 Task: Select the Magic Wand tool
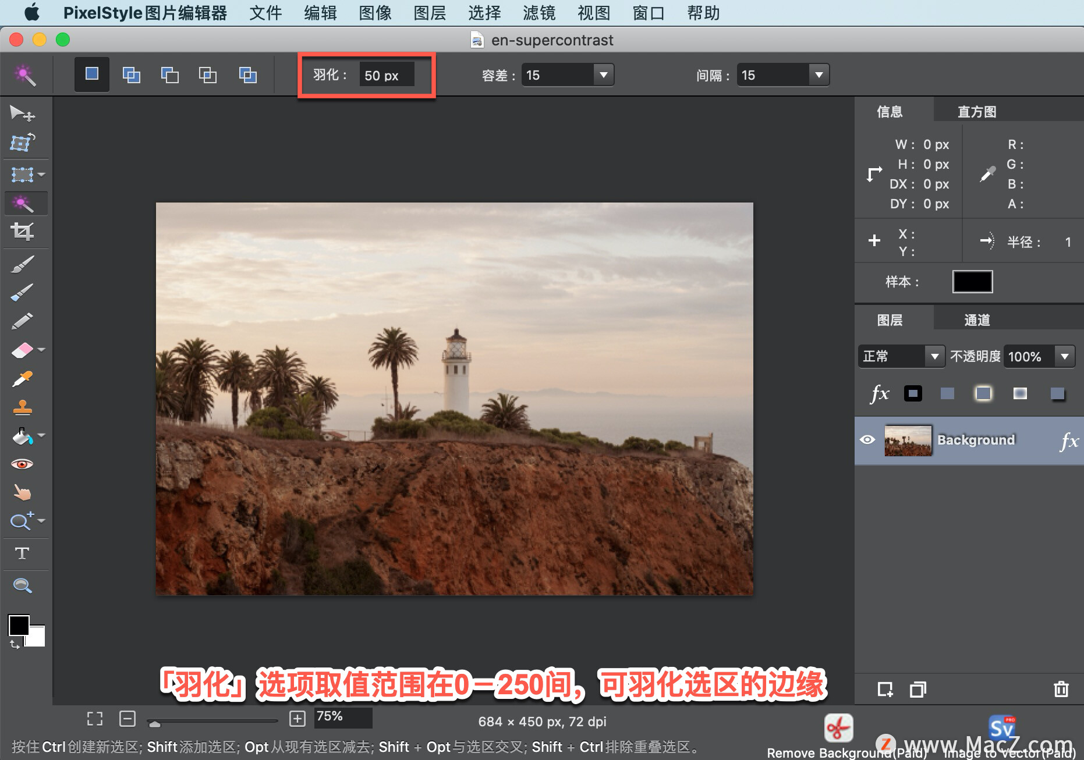tap(23, 203)
